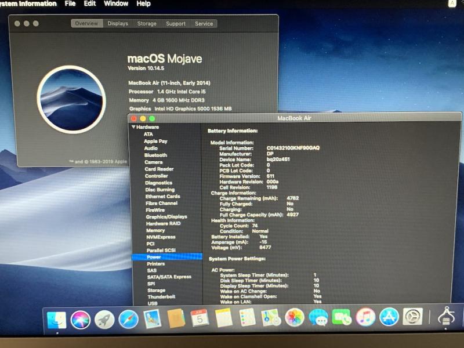Select USB in the sidebar
Image resolution: width=464 pixels, height=348 pixels.
click(x=153, y=303)
